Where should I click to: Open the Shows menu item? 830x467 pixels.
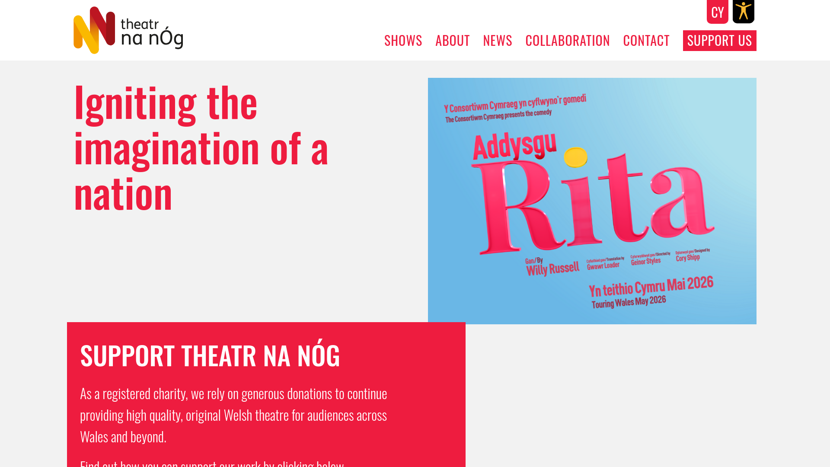403,40
